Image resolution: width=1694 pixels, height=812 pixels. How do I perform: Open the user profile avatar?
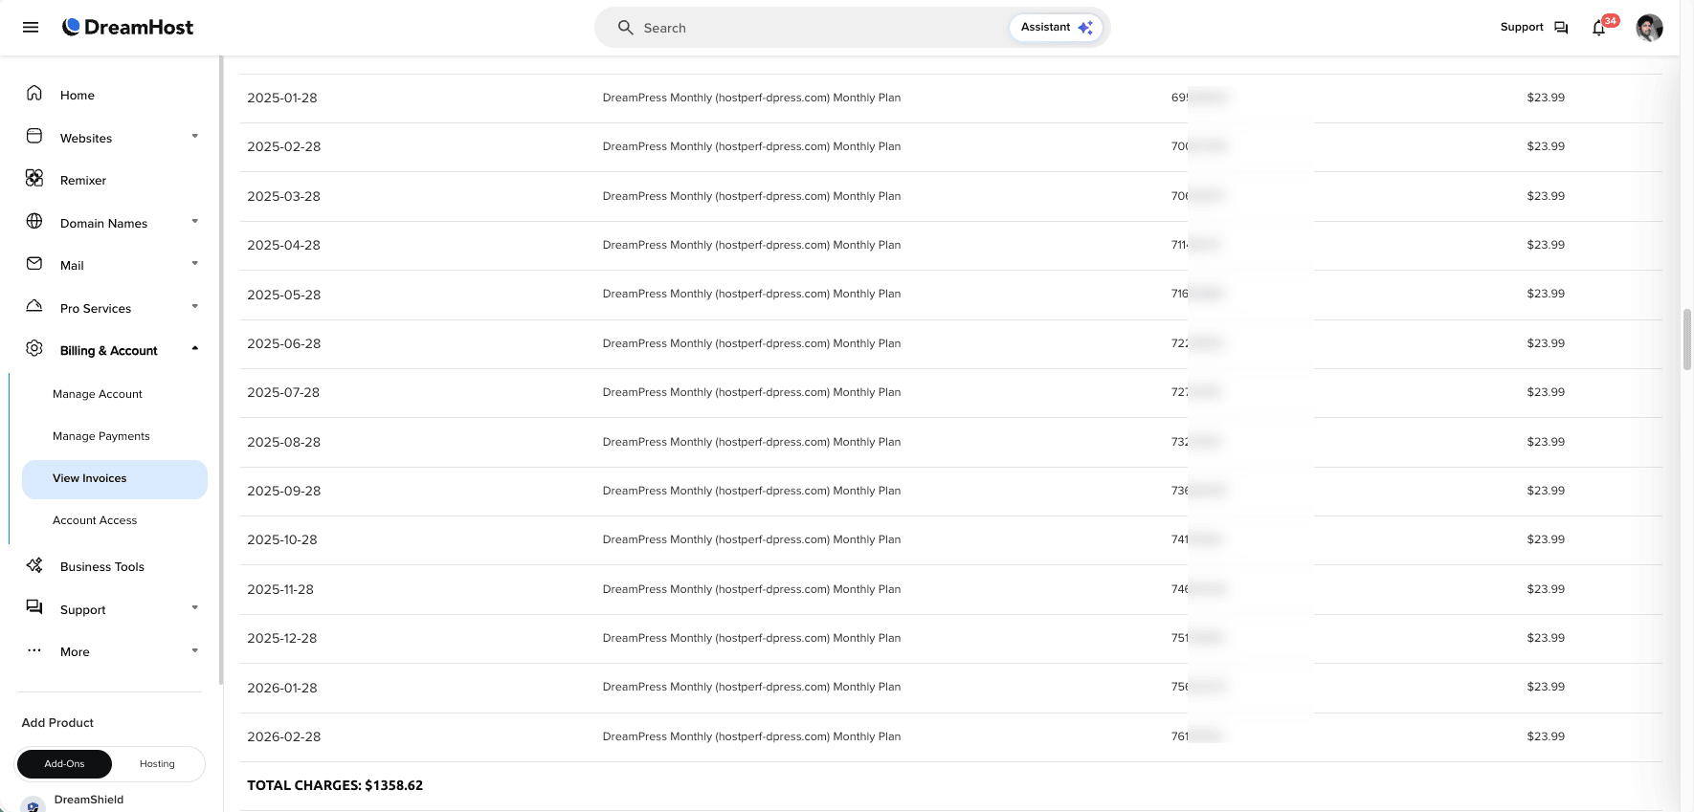coord(1649,28)
